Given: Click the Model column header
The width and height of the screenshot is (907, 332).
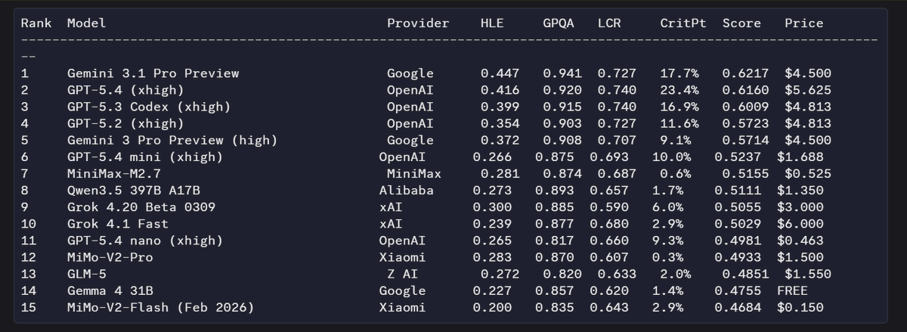Looking at the screenshot, I should click(x=87, y=23).
